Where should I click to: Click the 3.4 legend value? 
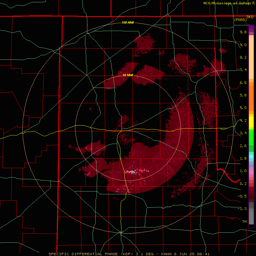pos(243,133)
